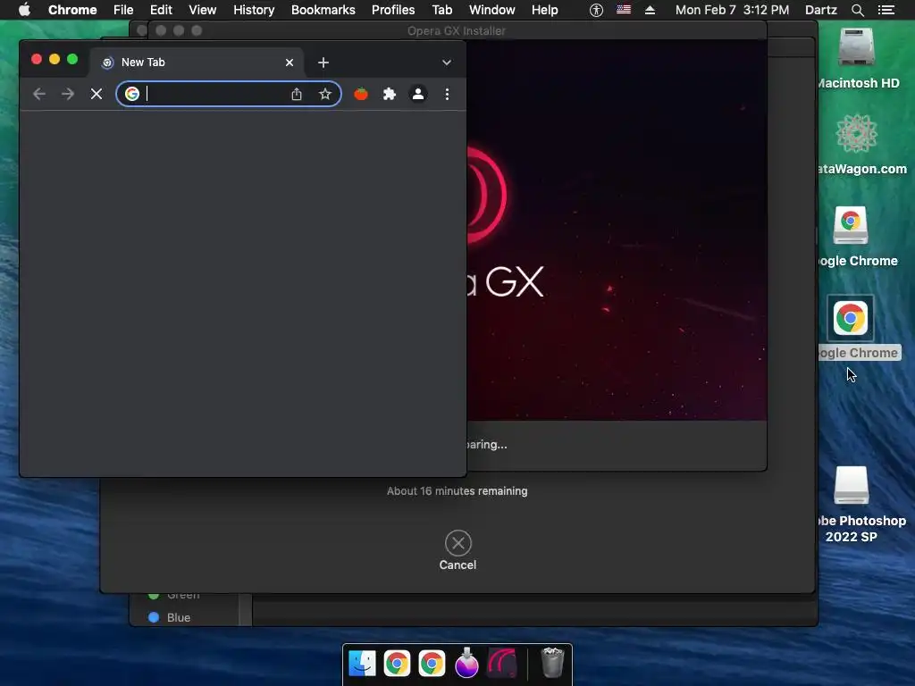Open Chrome's three-dot menu
This screenshot has width=915, height=686.
coord(447,94)
